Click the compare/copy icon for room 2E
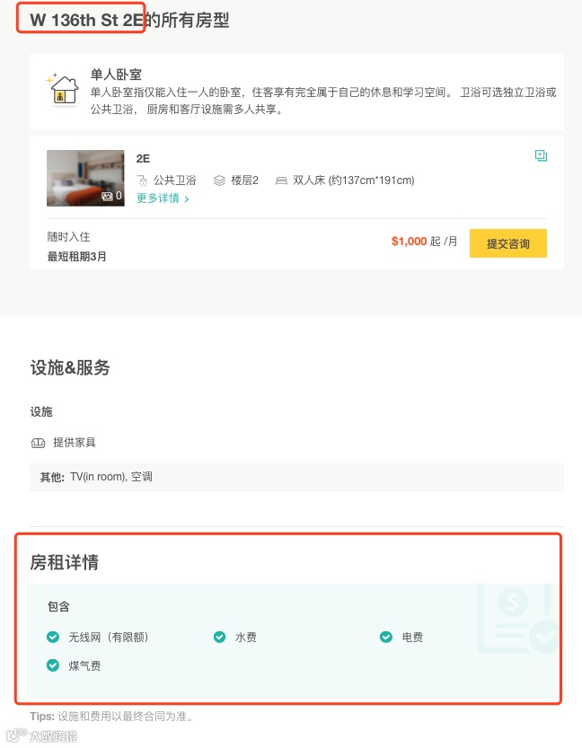The image size is (582, 748). pos(541,155)
